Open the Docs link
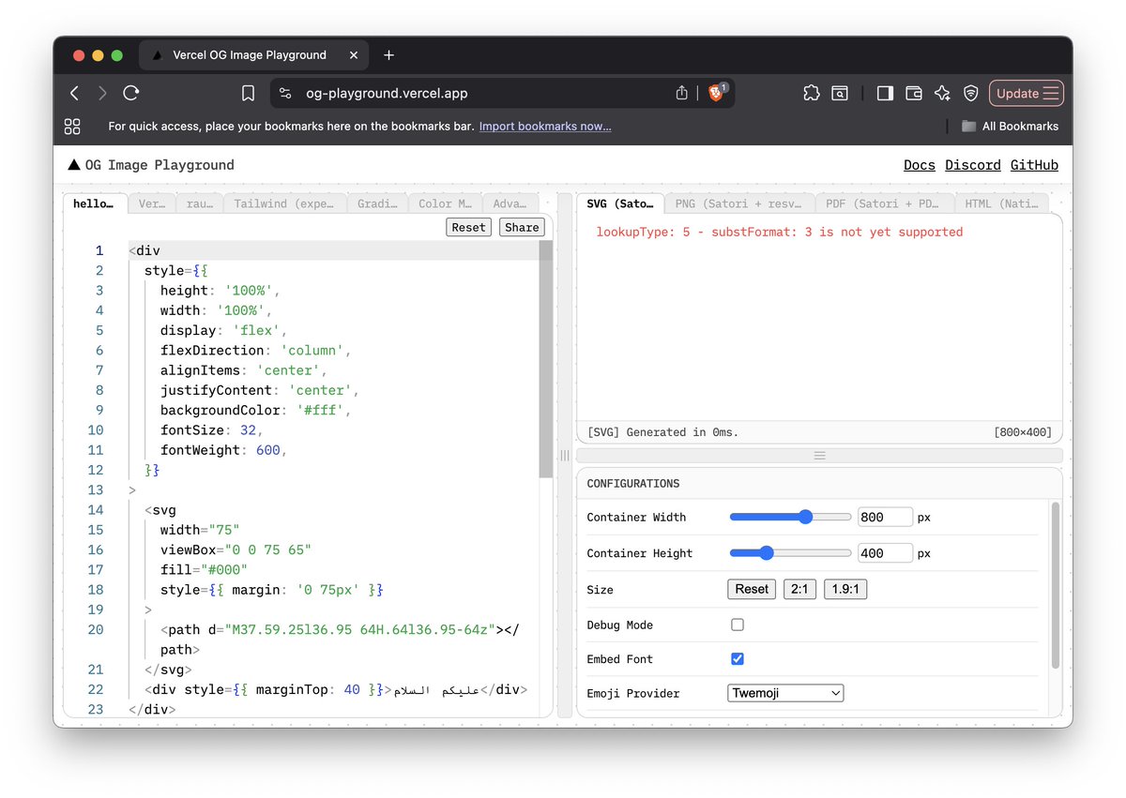This screenshot has height=798, width=1126. [x=920, y=165]
